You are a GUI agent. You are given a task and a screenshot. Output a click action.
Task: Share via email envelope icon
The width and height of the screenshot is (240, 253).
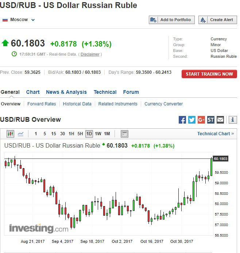point(220,120)
